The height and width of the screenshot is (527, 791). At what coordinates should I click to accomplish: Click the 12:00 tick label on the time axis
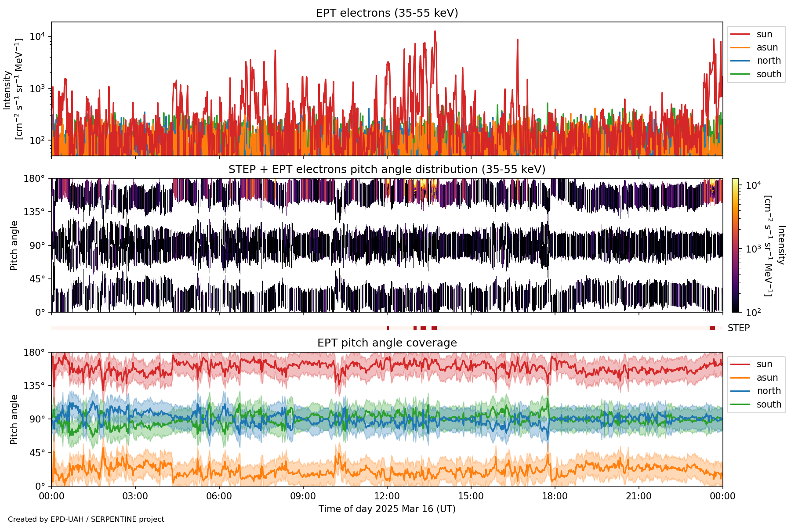coord(387,496)
